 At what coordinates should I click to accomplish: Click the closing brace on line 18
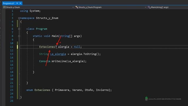click(x=33, y=72)
